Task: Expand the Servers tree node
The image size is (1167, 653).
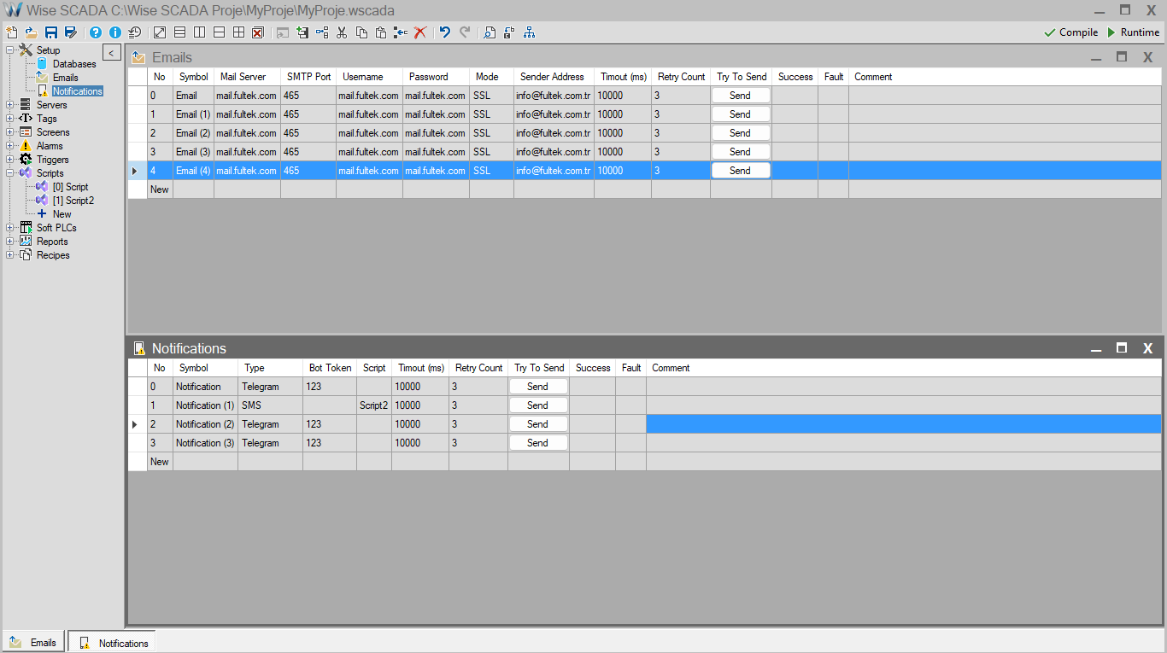Action: pyautogui.click(x=9, y=105)
